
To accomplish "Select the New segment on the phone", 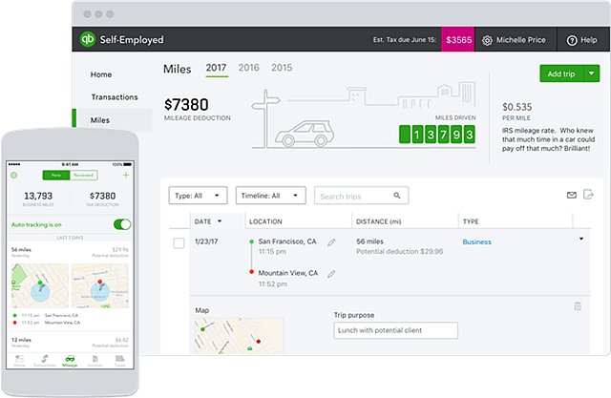I will (x=56, y=176).
